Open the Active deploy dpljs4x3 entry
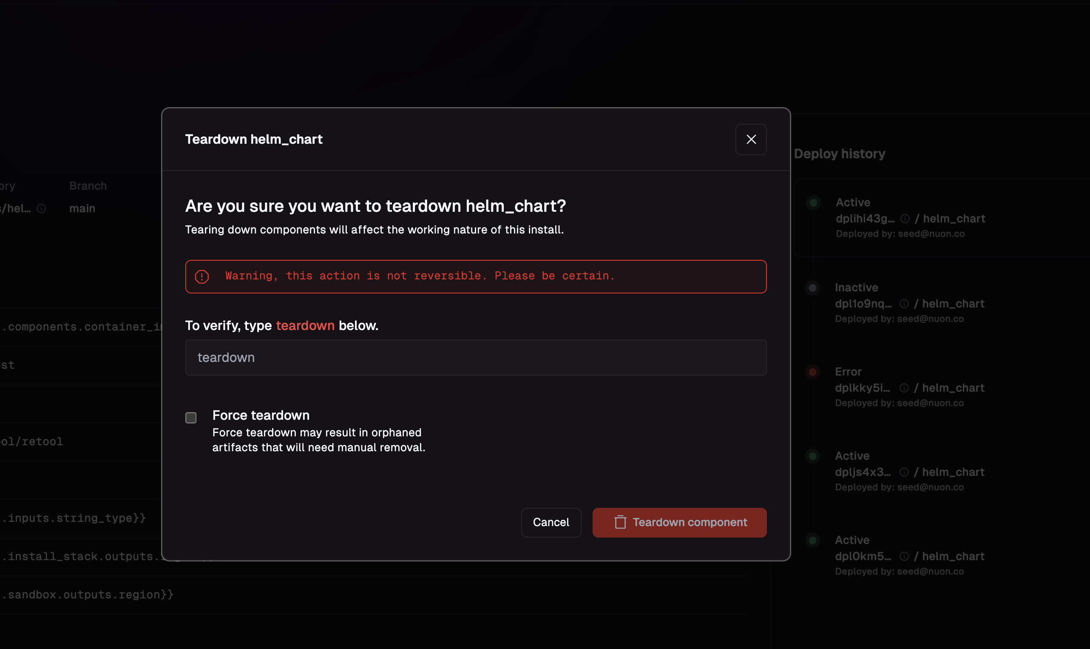 862,472
